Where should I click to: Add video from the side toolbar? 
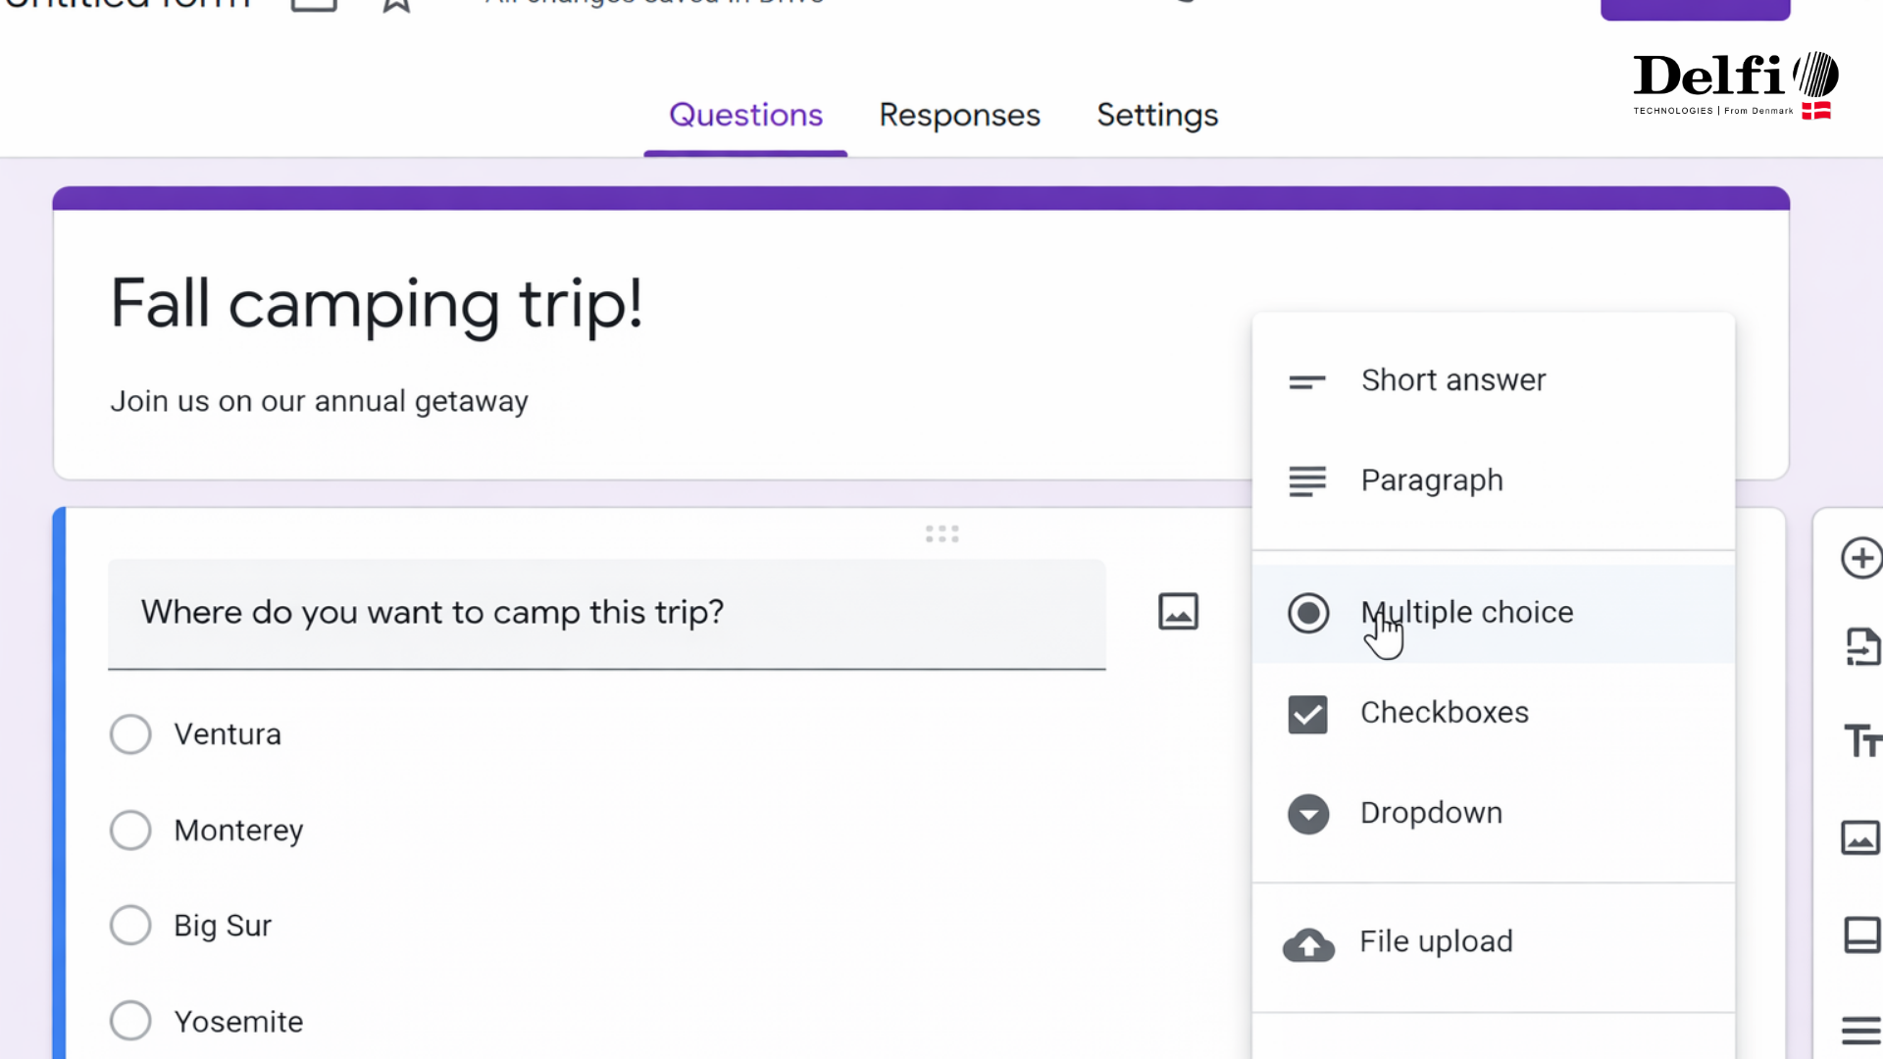tap(1860, 934)
